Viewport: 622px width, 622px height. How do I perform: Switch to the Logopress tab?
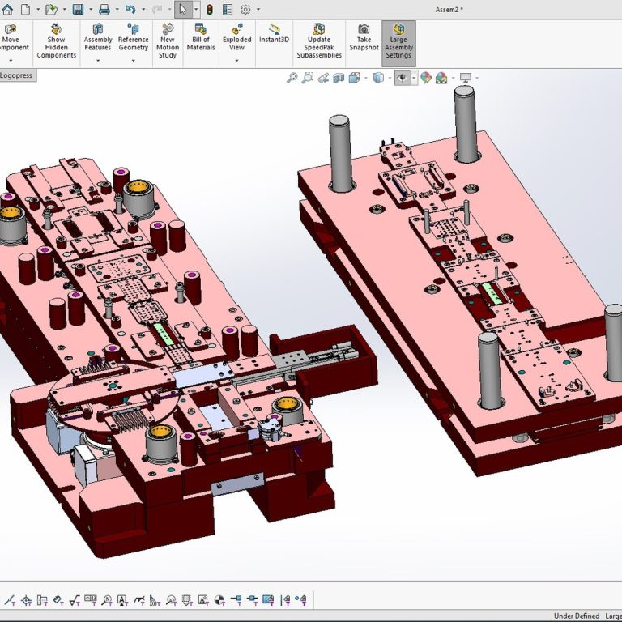(16, 75)
